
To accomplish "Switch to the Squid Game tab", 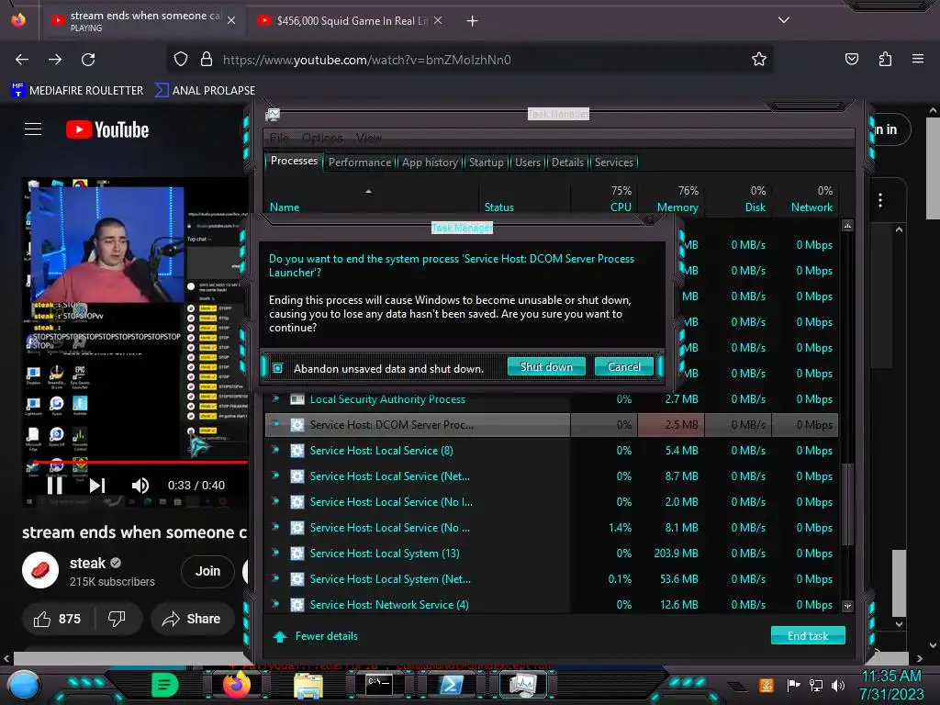I will tap(351, 21).
